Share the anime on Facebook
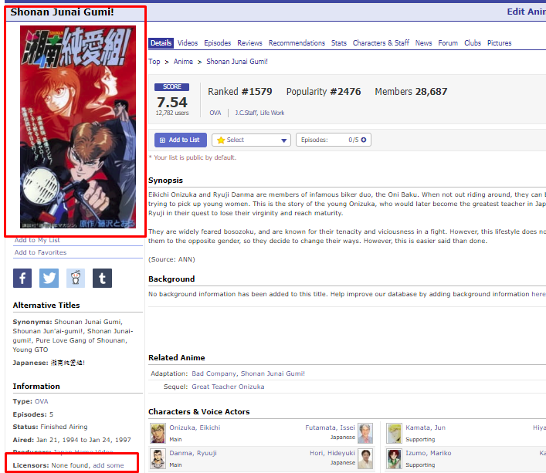Viewport: 546px width, 473px height. [23, 279]
